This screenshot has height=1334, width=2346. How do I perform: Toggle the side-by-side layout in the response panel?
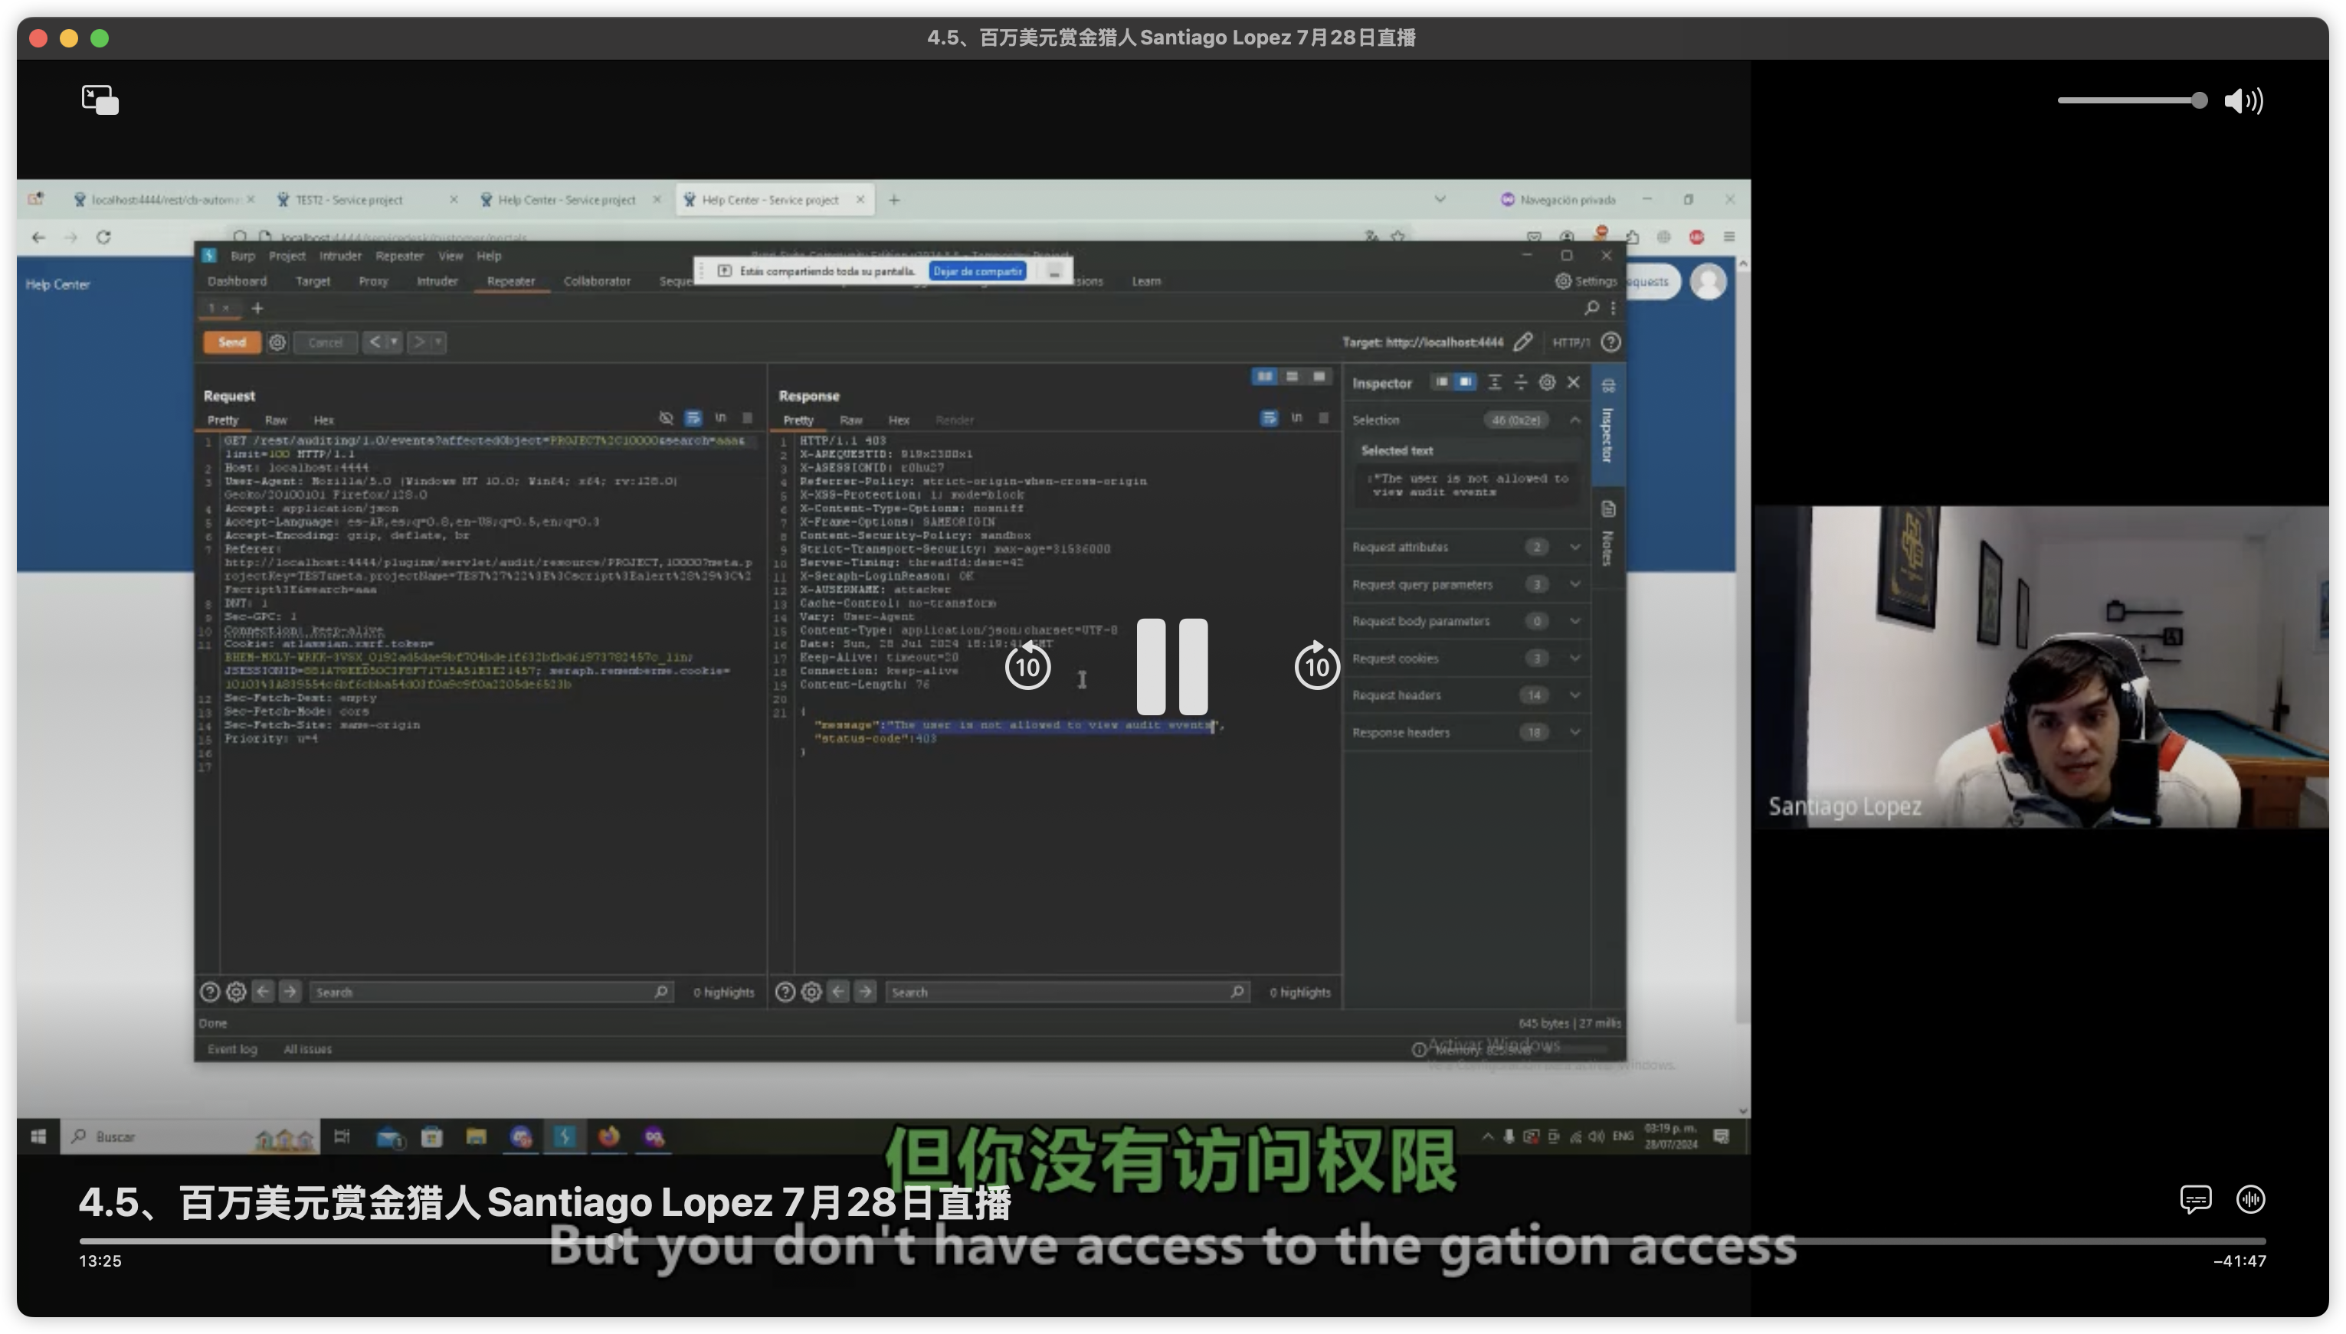tap(1265, 377)
